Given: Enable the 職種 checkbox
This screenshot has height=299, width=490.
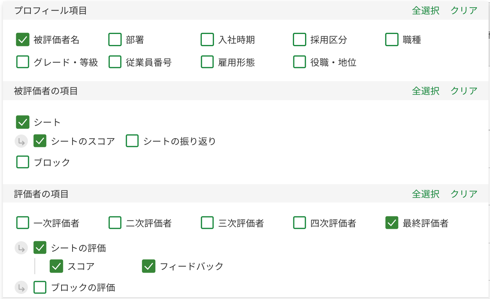Looking at the screenshot, I should [x=391, y=39].
